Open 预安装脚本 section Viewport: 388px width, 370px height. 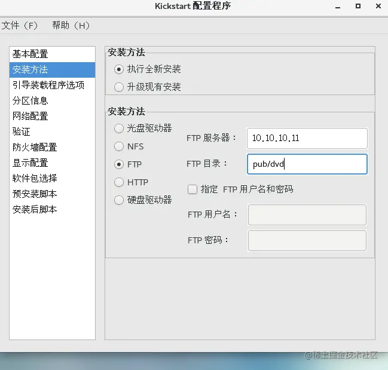[52, 194]
